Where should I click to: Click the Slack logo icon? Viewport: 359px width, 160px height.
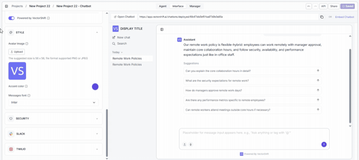pyautogui.click(x=11, y=134)
